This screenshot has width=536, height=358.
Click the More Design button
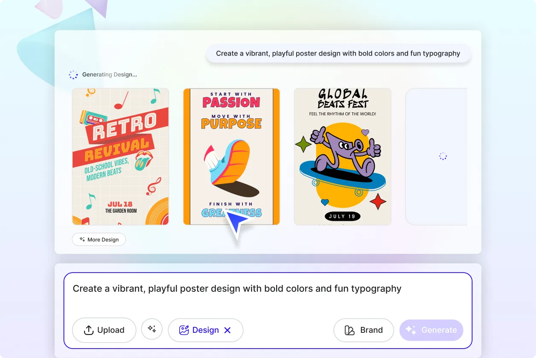99,240
